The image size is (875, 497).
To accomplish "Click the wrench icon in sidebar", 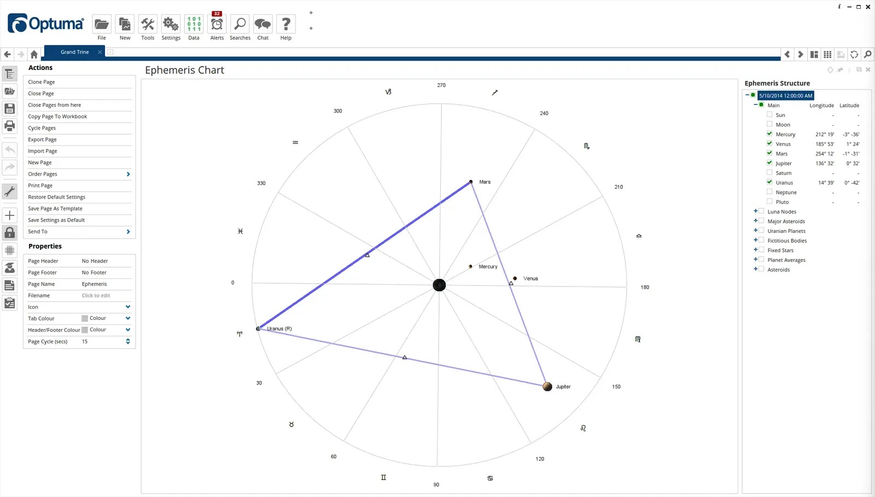I will (x=10, y=191).
